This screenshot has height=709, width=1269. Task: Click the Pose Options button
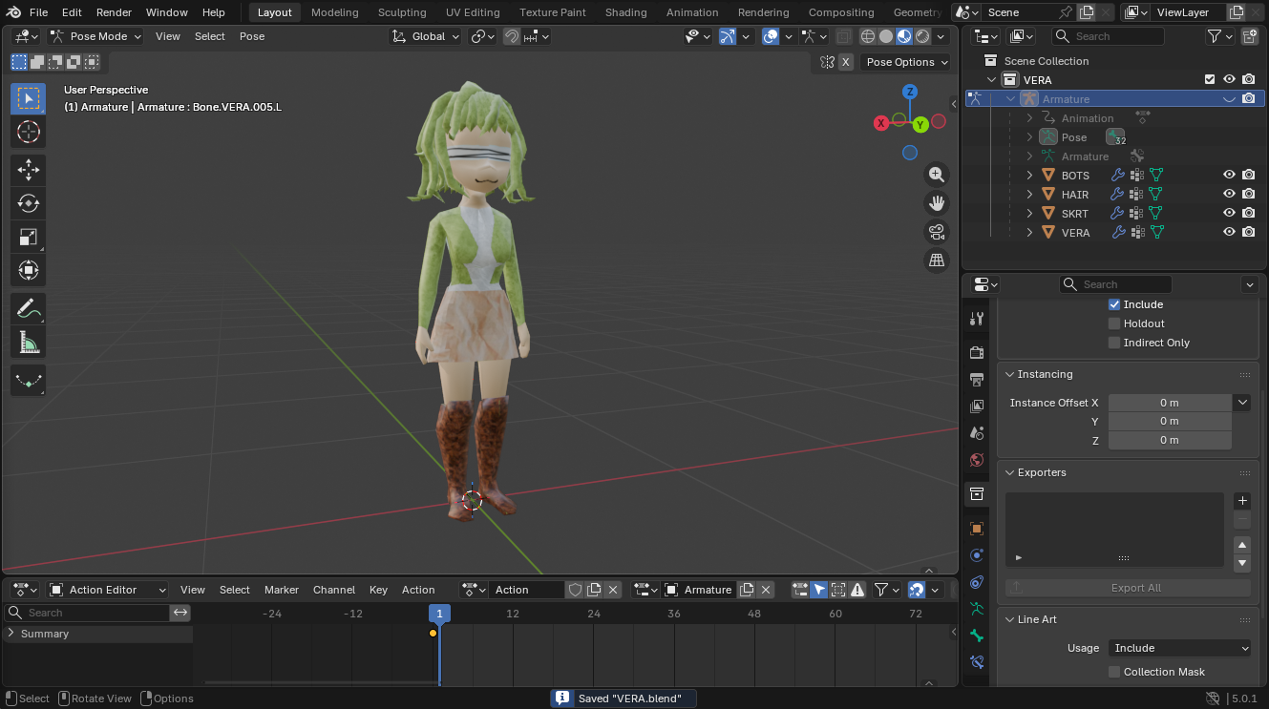906,62
